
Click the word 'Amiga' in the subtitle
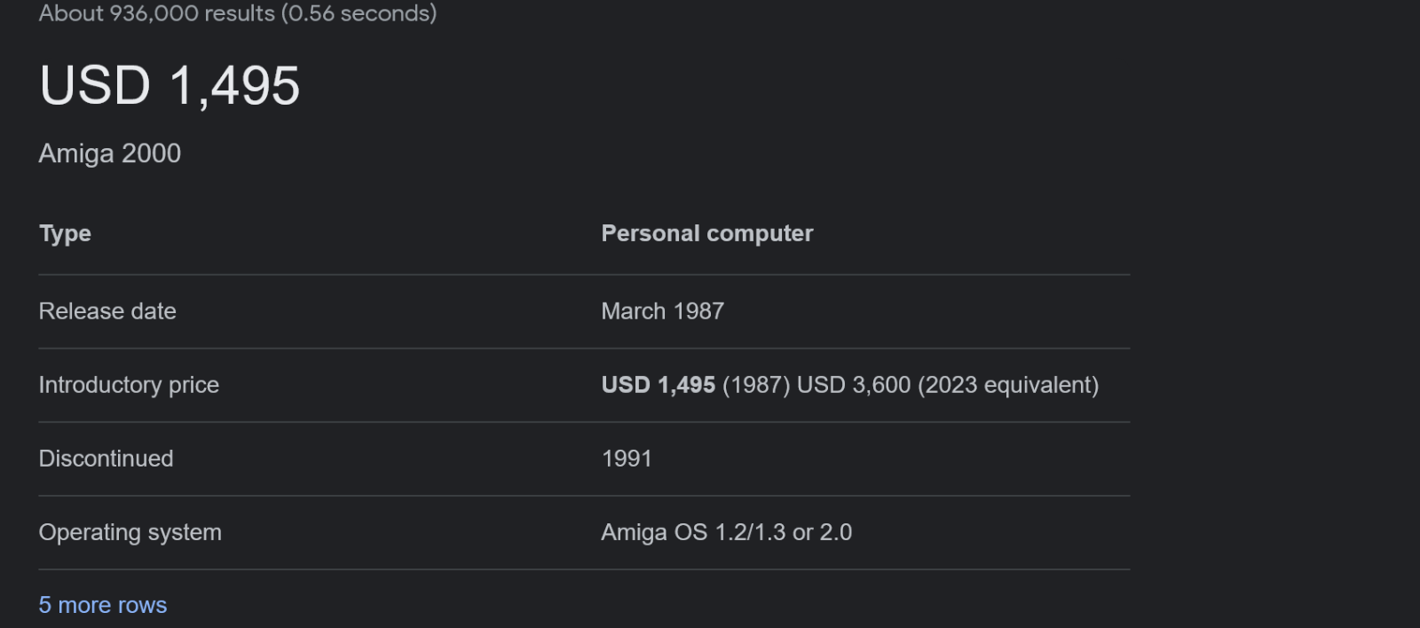pos(76,153)
